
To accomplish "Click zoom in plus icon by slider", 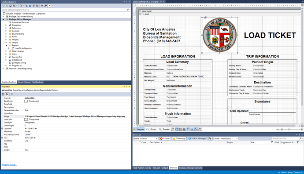I will click(302, 129).
